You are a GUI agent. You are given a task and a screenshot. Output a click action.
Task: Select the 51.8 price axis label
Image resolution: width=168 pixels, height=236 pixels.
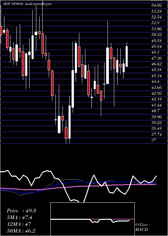click(x=155, y=23)
